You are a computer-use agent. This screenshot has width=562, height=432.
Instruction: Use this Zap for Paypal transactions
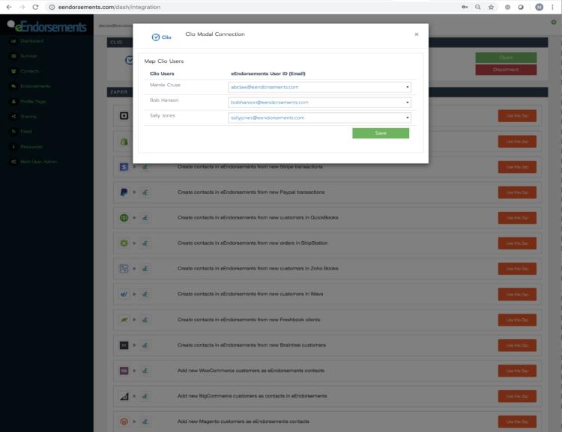click(x=517, y=192)
